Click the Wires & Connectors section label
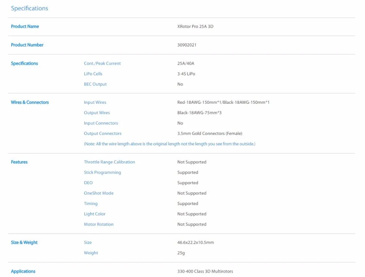Screen dimensions: 365x277 coord(30,102)
